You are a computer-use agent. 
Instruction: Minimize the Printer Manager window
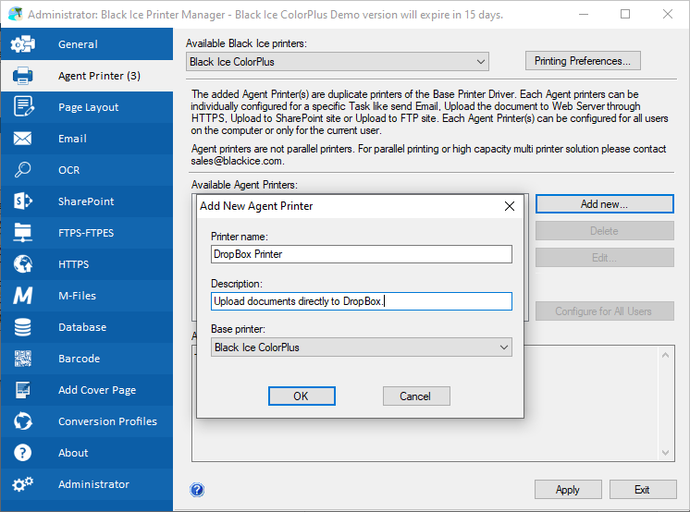[x=584, y=14]
